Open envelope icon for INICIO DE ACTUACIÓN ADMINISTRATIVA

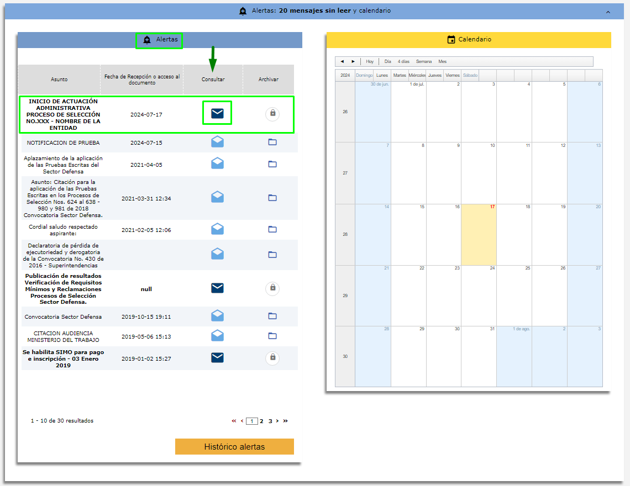pyautogui.click(x=217, y=114)
